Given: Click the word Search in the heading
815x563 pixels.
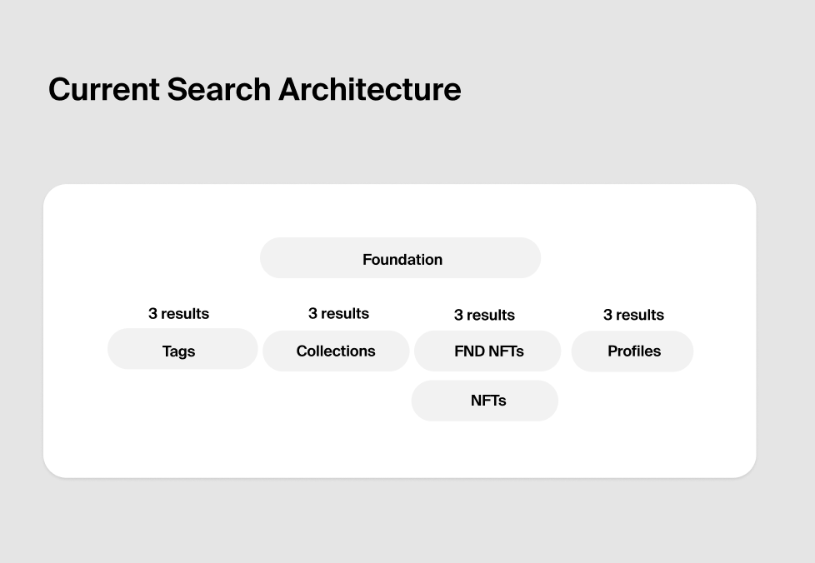Looking at the screenshot, I should [x=219, y=89].
